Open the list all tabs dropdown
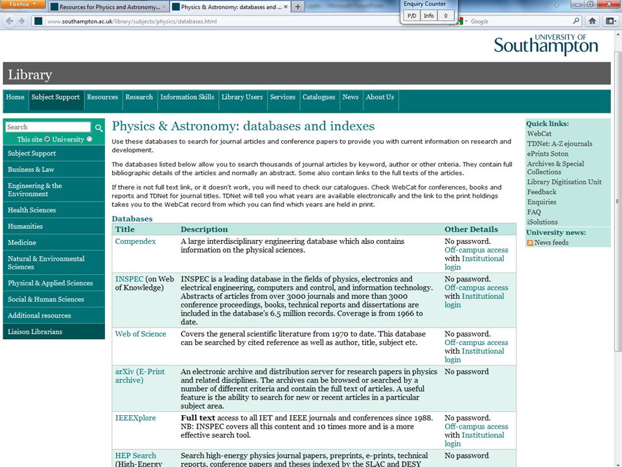The height and width of the screenshot is (467, 622). pos(557,6)
